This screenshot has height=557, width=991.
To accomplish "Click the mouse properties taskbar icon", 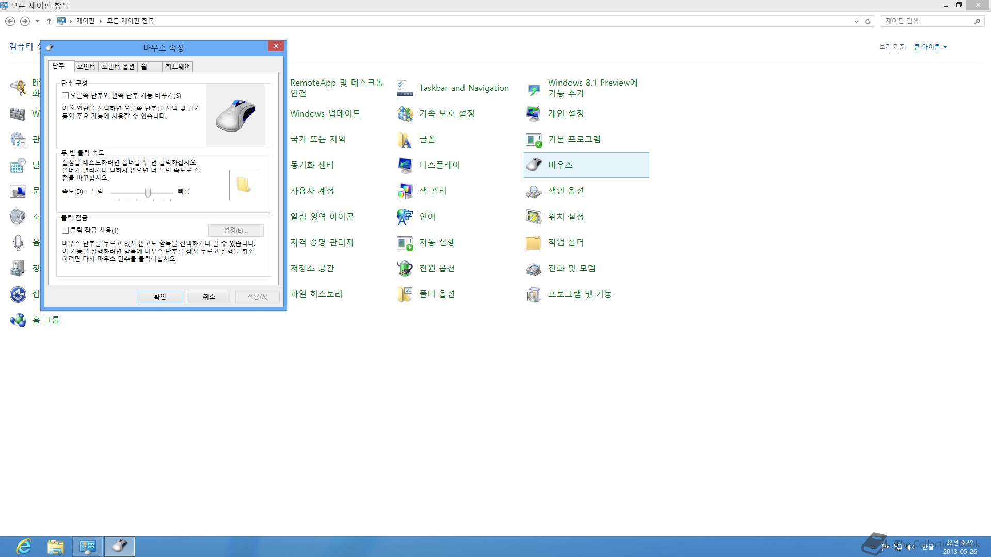I will (x=120, y=547).
